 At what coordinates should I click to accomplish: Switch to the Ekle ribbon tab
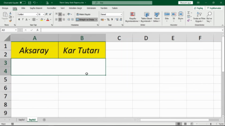coord(23,8)
